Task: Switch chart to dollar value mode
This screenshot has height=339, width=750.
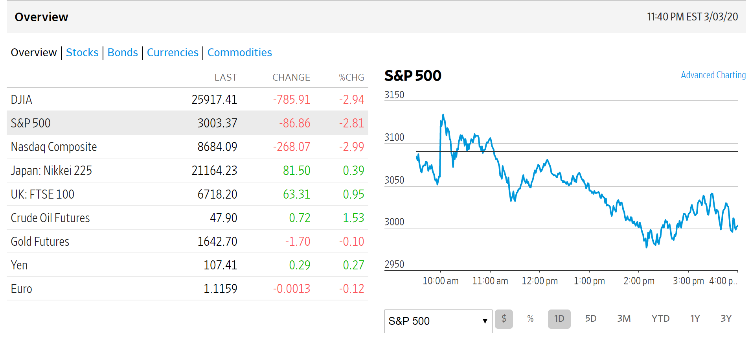Action: [504, 319]
